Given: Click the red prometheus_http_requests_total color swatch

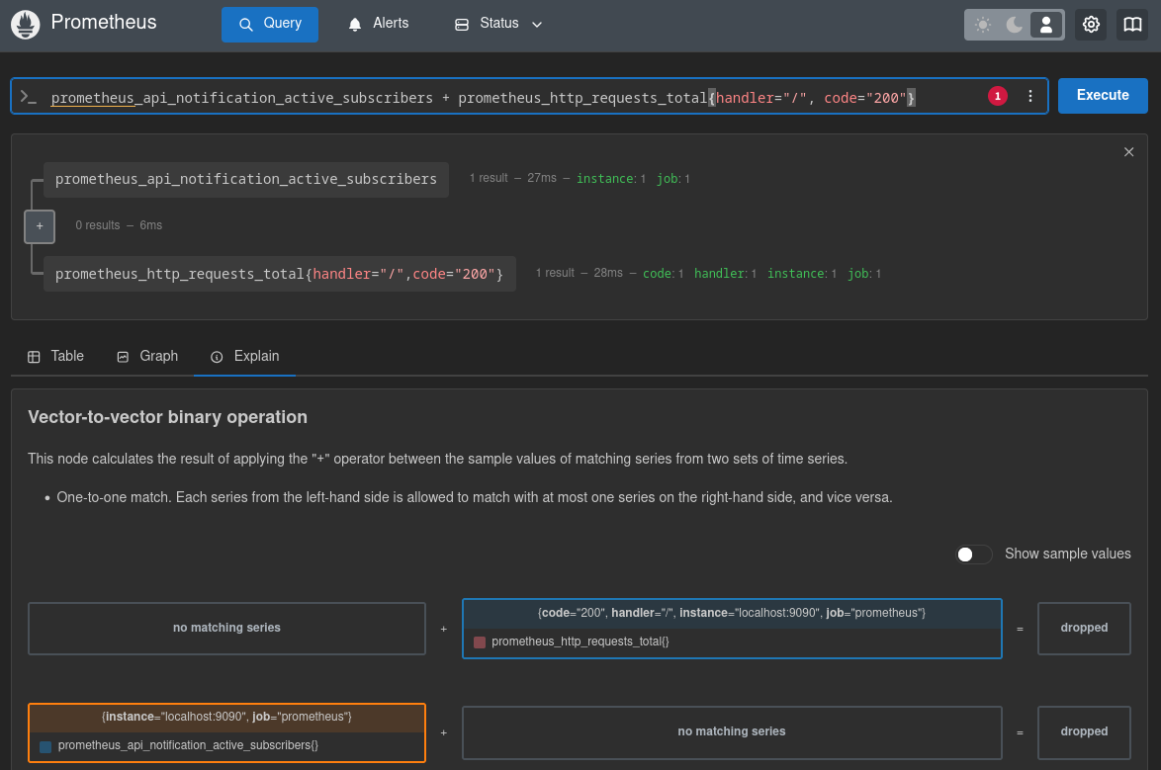Looking at the screenshot, I should [x=479, y=642].
